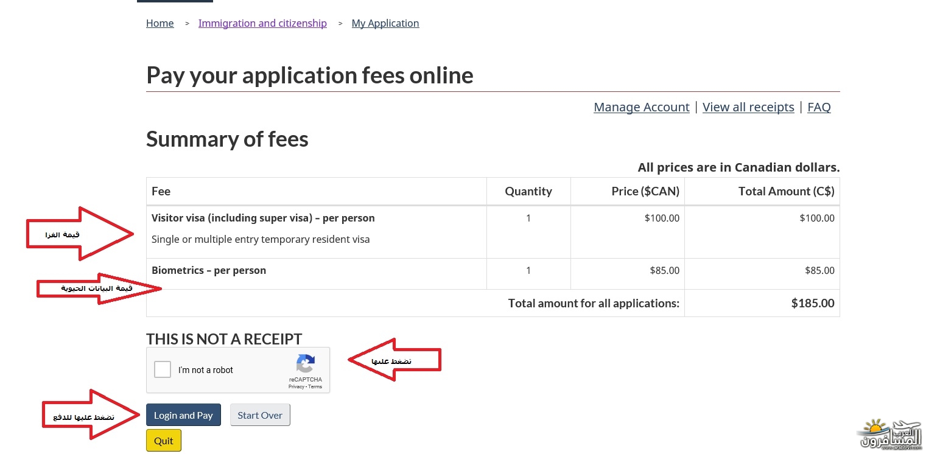Open View all receipts link

tap(748, 107)
